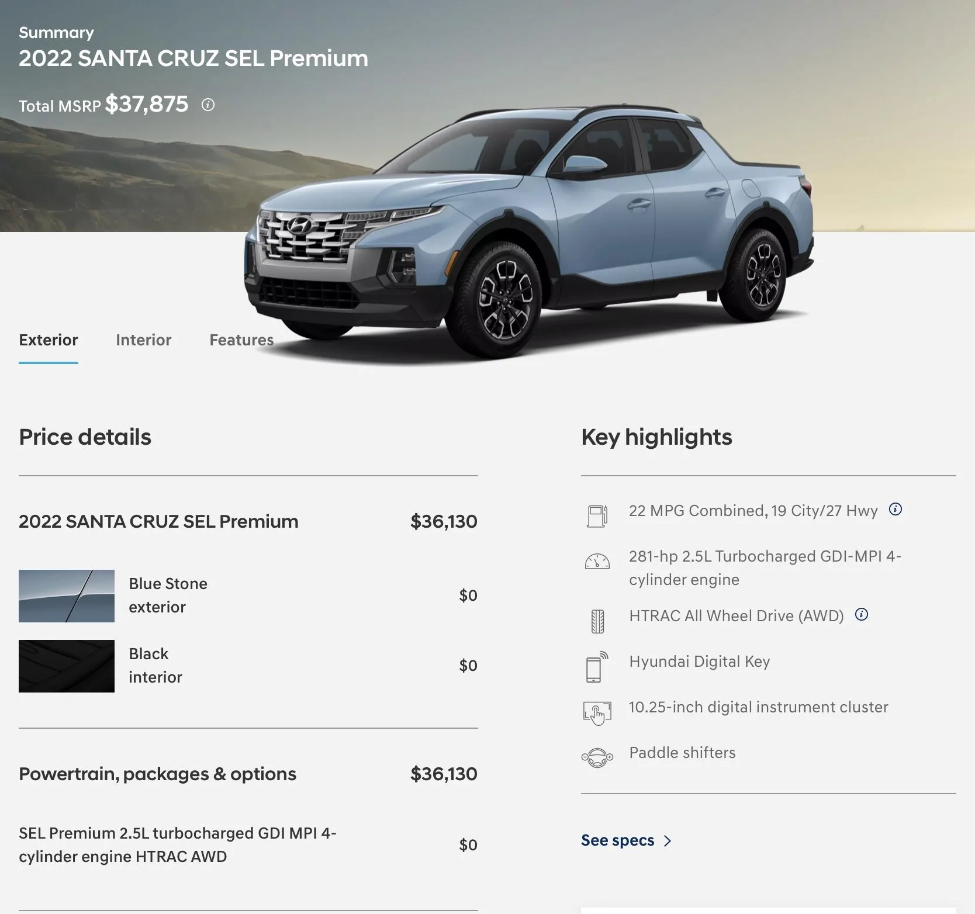Viewport: 975px width, 914px height.
Task: Click the Blue Stone exterior label
Action: (168, 596)
